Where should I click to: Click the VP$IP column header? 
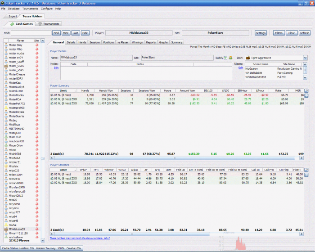83,170
